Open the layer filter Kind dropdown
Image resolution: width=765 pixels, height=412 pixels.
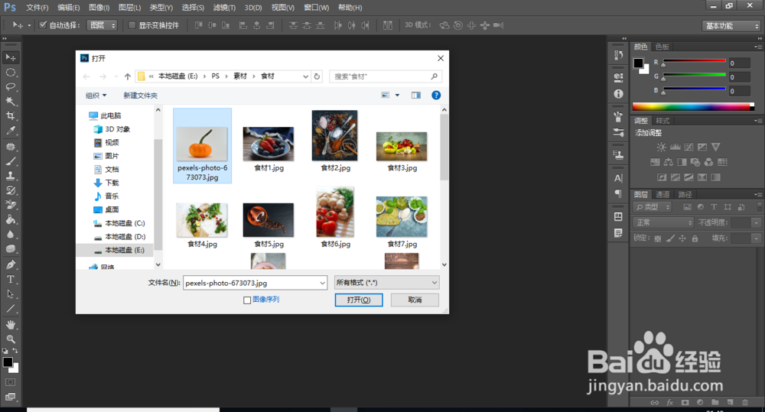click(x=653, y=206)
